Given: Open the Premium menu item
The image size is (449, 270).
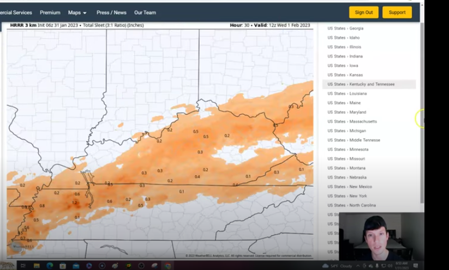Looking at the screenshot, I should tap(50, 13).
